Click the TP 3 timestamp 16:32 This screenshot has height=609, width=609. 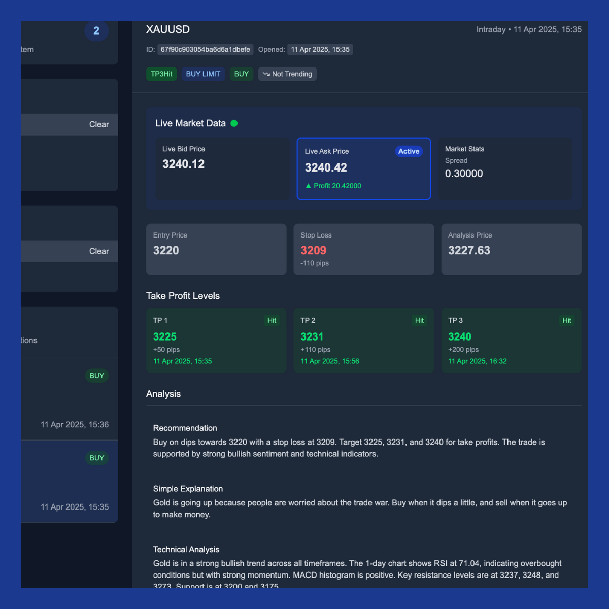point(478,361)
